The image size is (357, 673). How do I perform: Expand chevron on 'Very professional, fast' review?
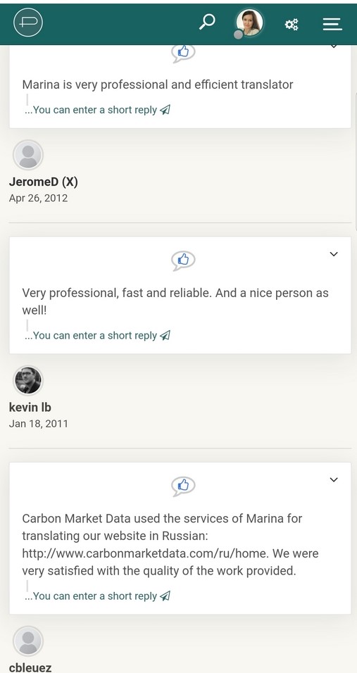[x=334, y=254]
